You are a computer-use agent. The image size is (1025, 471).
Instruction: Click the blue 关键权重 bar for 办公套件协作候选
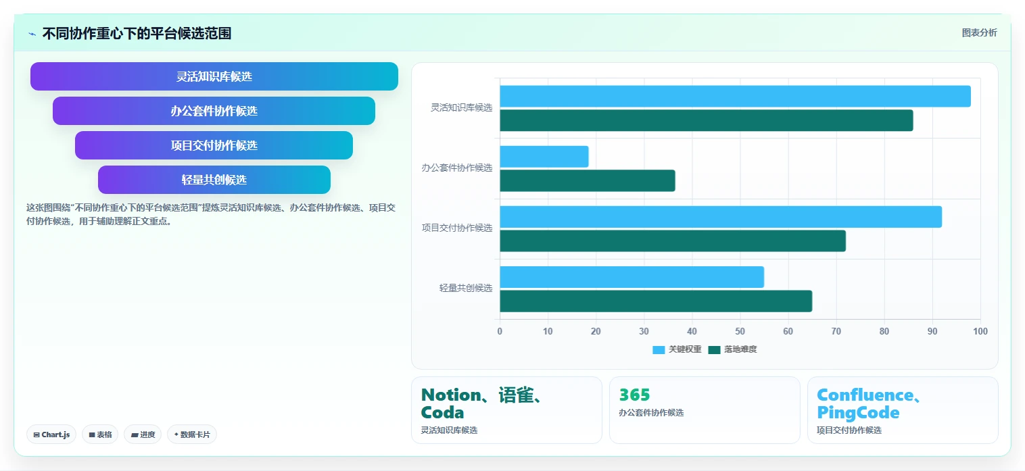(544, 157)
